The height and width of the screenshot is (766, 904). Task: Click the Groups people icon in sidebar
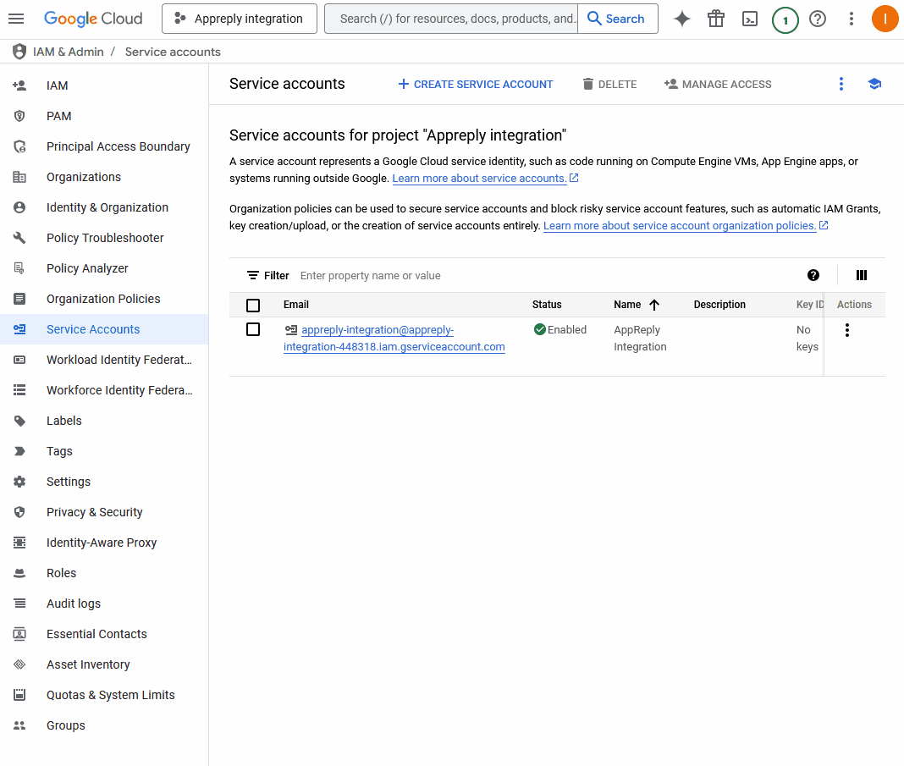click(19, 725)
